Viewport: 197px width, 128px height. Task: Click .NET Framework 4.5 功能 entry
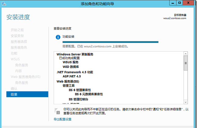(75, 72)
